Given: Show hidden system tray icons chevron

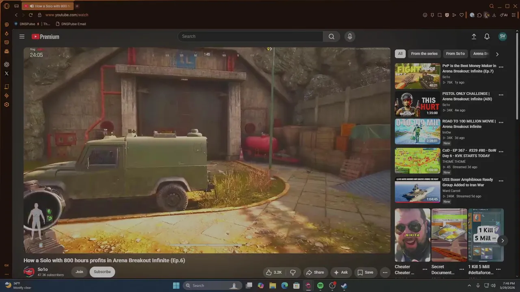Looking at the screenshot, I should 470,286.
